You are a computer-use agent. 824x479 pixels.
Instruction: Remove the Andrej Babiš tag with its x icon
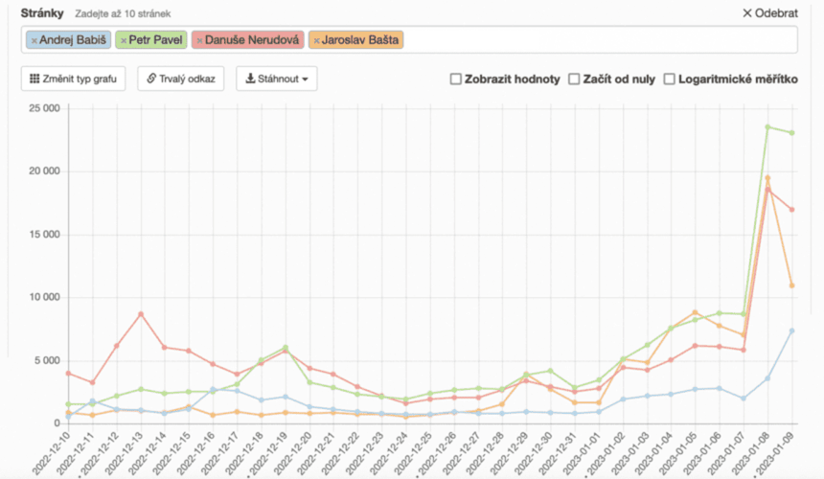[x=34, y=39]
